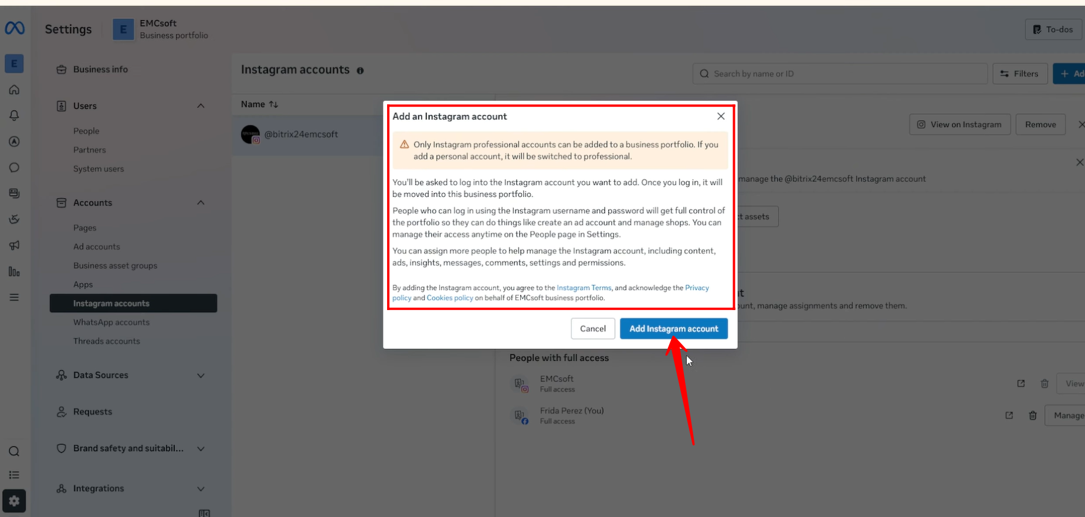Open the home icon in left rail
This screenshot has height=517, width=1085.
coord(14,90)
